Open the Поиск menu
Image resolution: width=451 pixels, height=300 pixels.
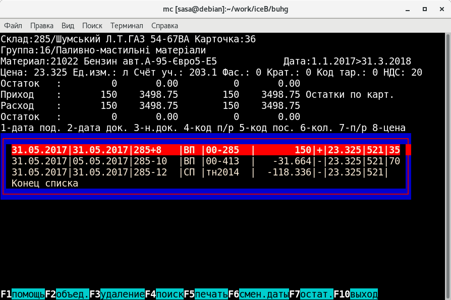92,26
